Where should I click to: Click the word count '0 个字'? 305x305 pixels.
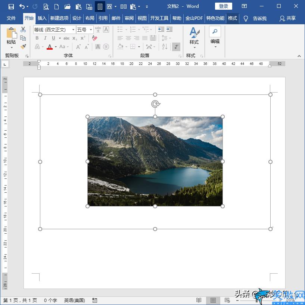[x=50, y=300]
